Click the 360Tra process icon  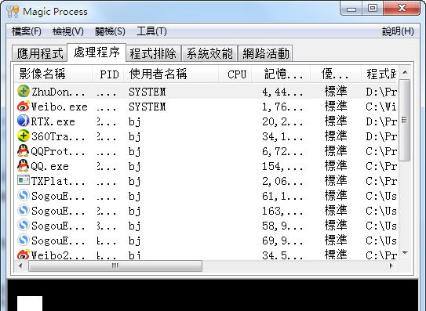point(24,136)
